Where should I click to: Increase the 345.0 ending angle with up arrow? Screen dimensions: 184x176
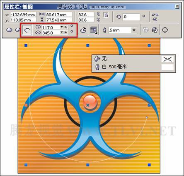point(65,32)
